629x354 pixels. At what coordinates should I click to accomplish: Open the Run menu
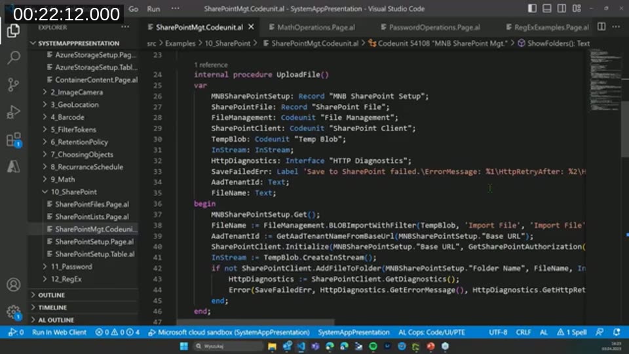click(x=153, y=9)
